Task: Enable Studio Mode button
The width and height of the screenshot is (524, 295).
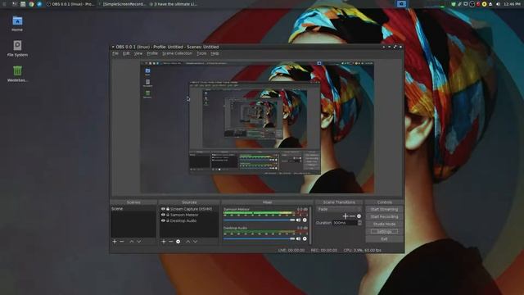Action: click(384, 224)
